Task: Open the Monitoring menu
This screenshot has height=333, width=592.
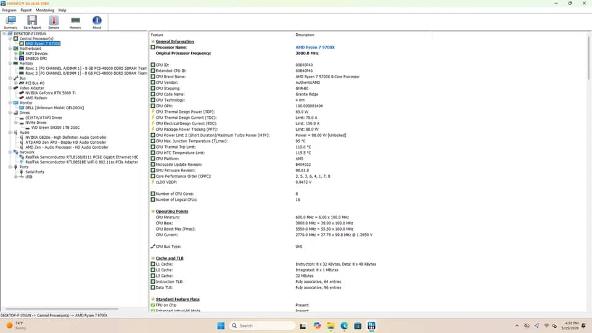Action: pyautogui.click(x=45, y=10)
